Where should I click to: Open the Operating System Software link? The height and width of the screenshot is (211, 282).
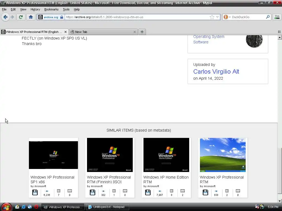coord(209,39)
